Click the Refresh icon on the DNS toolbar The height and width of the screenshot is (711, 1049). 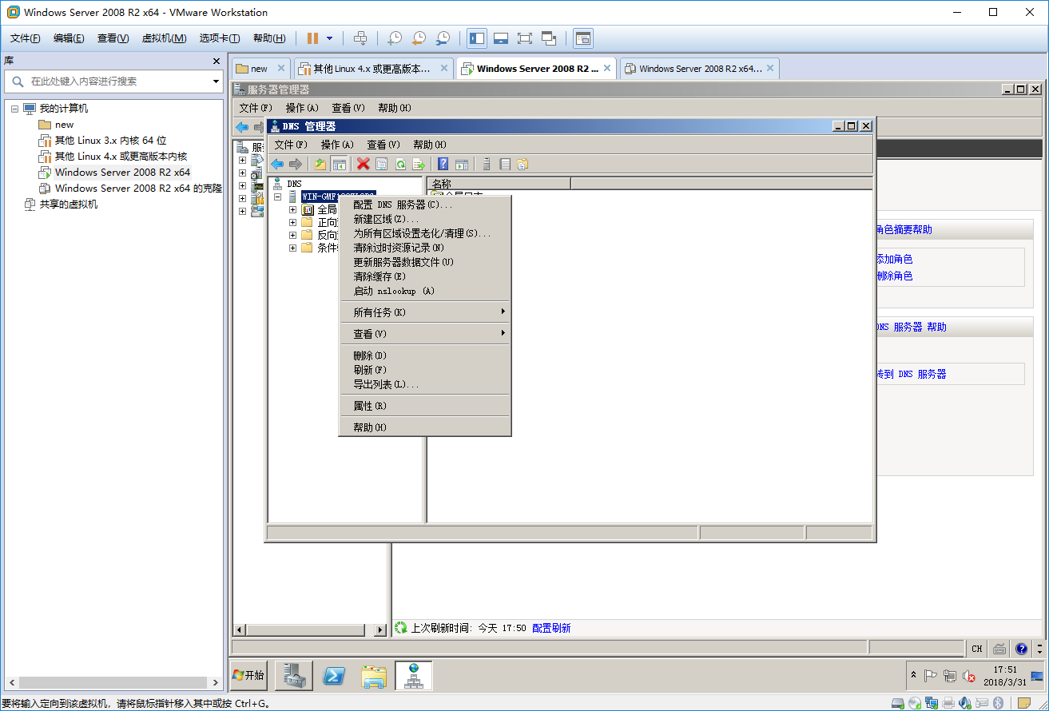click(x=400, y=164)
